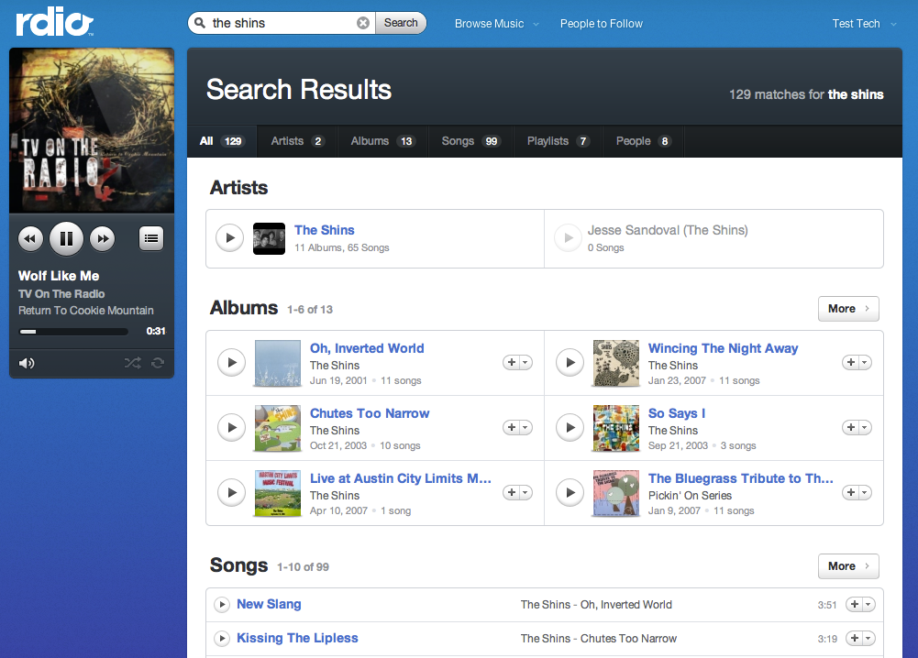The height and width of the screenshot is (658, 918).
Task: Open the Test Tech account menu
Action: 864,24
